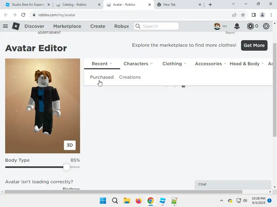Screen dimensions: 277x207
Task: Click the taskbar clock and date
Action: pos(258,201)
